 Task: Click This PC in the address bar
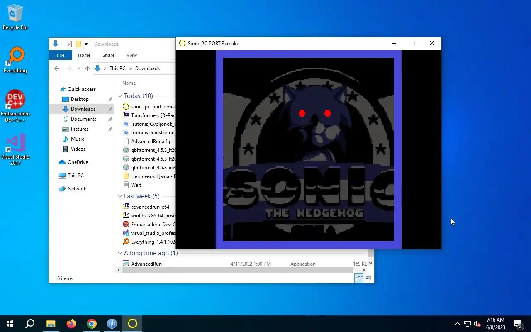[x=117, y=68]
